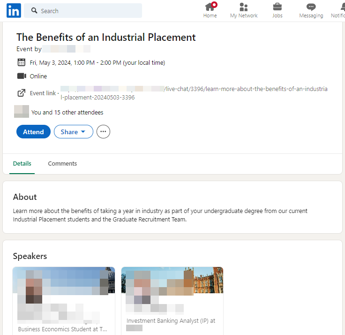Open the My Network icon
Screen dimensions: 345x335
243,7
